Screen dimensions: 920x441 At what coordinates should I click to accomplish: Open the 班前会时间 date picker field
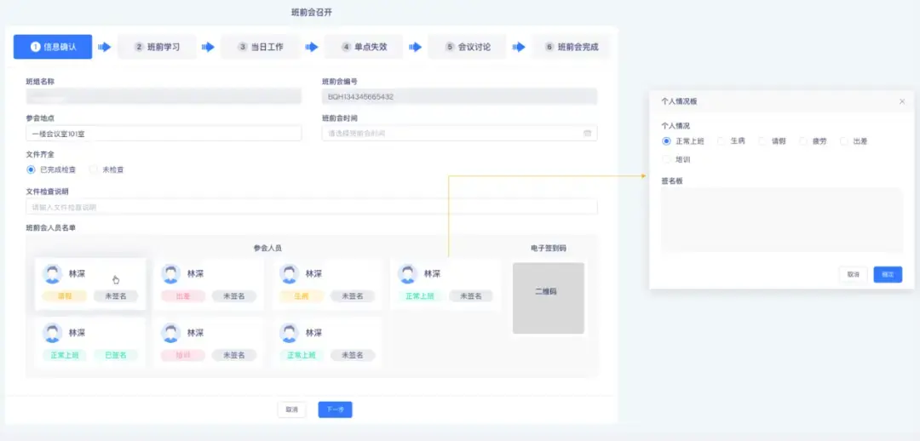click(459, 133)
